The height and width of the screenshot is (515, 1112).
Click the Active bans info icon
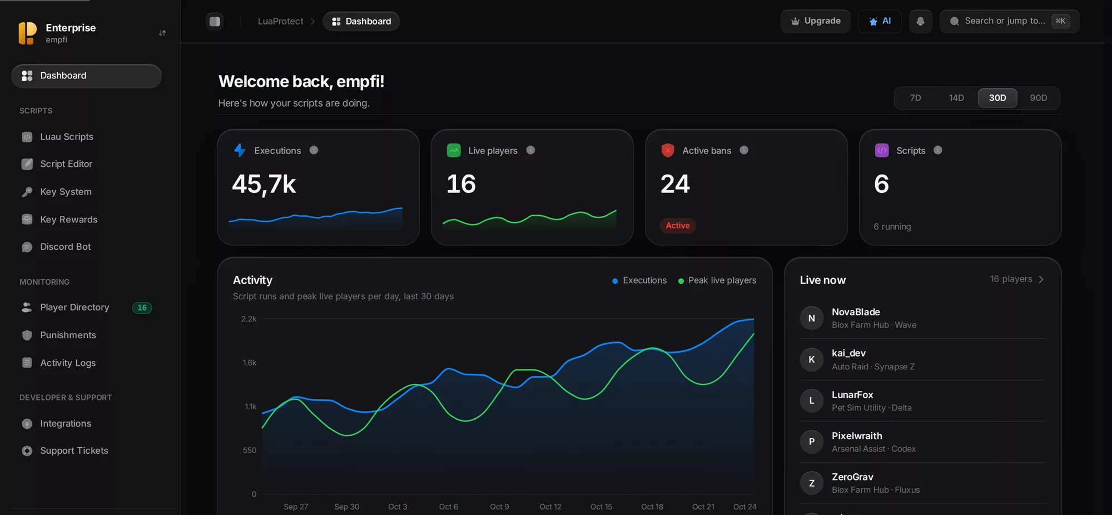tap(744, 150)
